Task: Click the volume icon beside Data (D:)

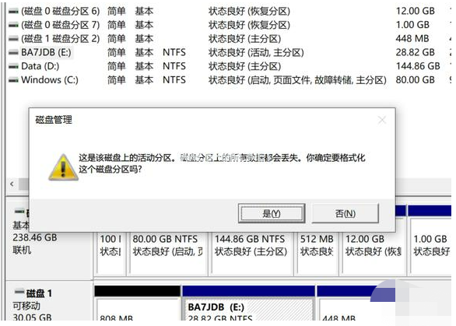Action: [13, 67]
